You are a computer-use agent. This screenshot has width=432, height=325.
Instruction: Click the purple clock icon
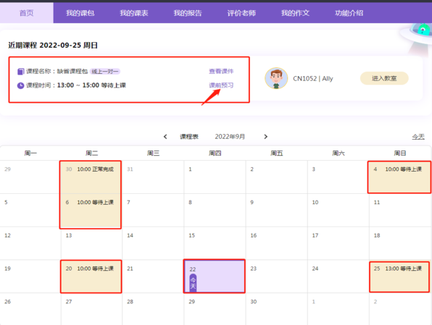point(21,85)
